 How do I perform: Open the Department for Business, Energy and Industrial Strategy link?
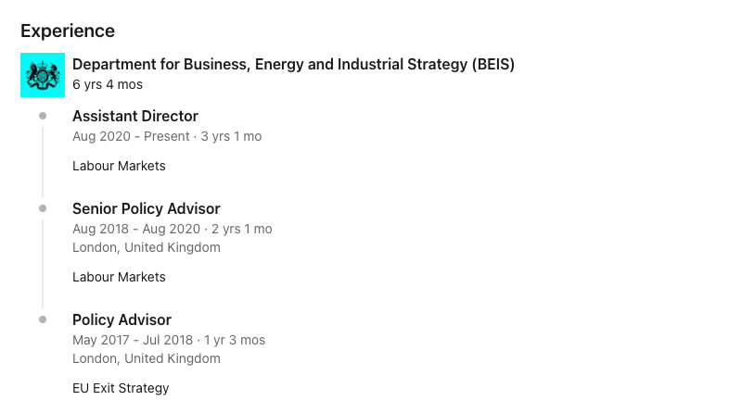click(x=293, y=64)
